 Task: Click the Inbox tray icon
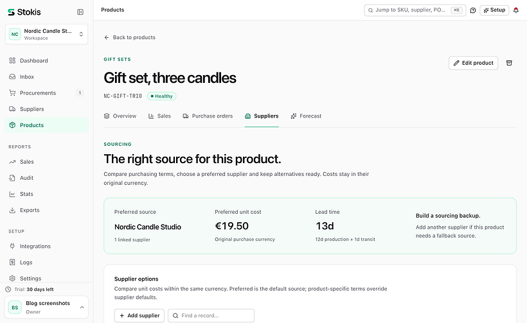(12, 76)
